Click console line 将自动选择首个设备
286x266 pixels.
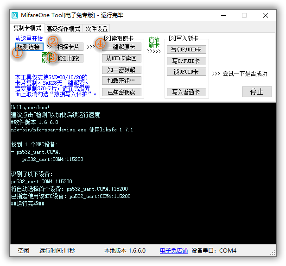click(x=70, y=189)
